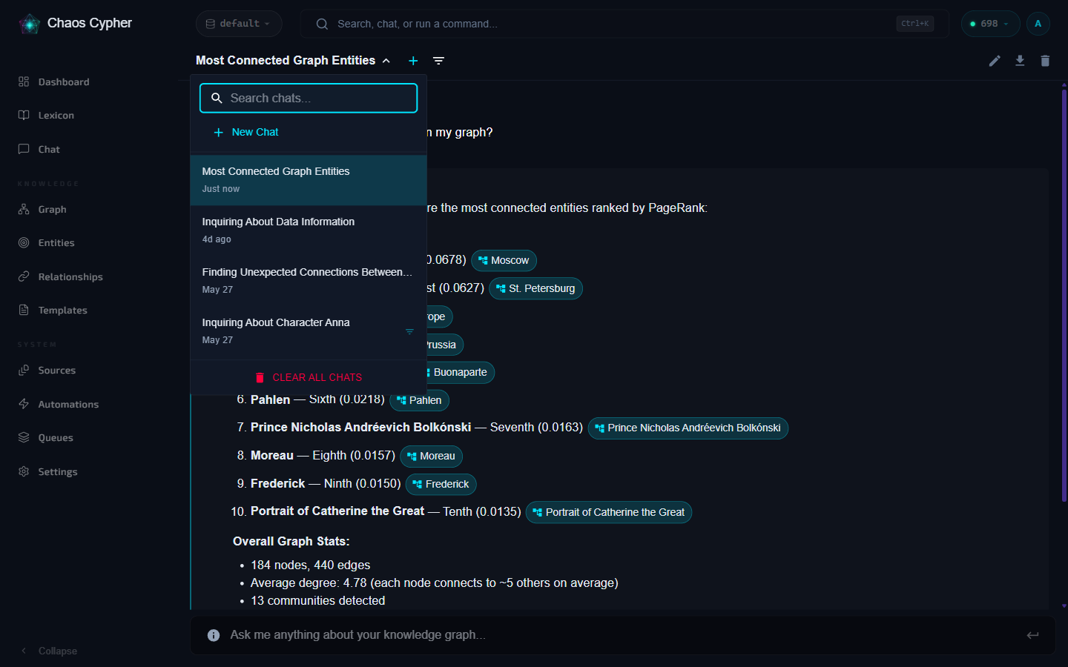Open the Pahlen entity chip
Viewport: 1068px width, 667px height.
click(x=419, y=400)
